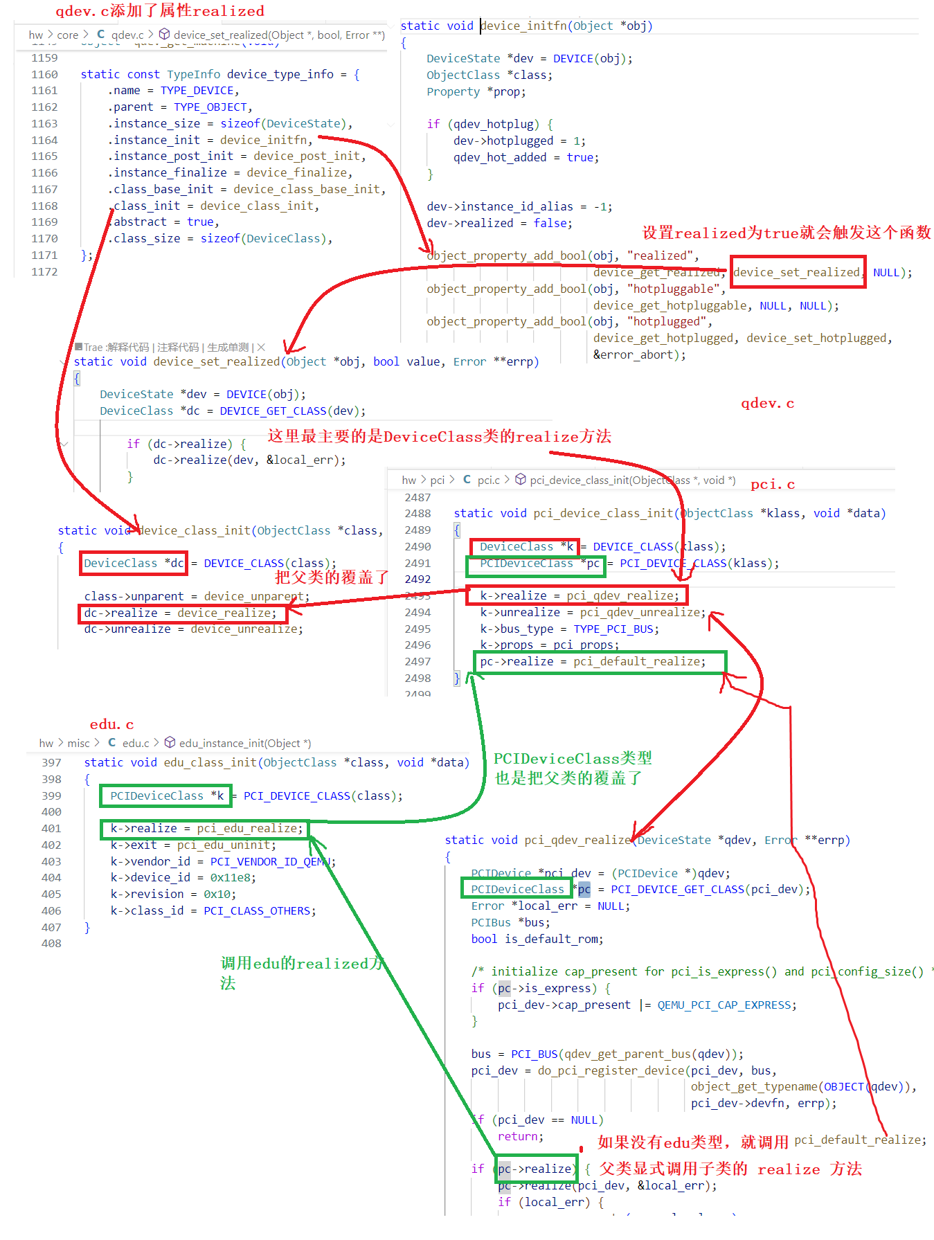This screenshot has width=934, height=1240.
Task: Click the C file icon beside qdev.c breadcrumb
Action: click(101, 35)
